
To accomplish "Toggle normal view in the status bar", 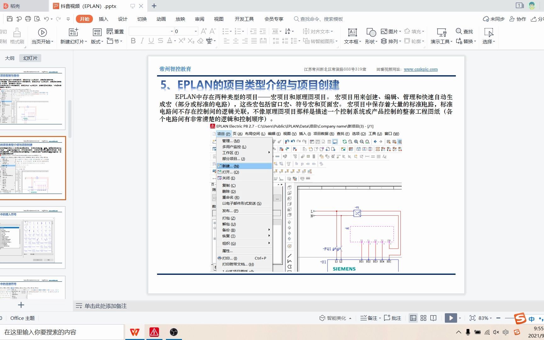I will pyautogui.click(x=413, y=318).
